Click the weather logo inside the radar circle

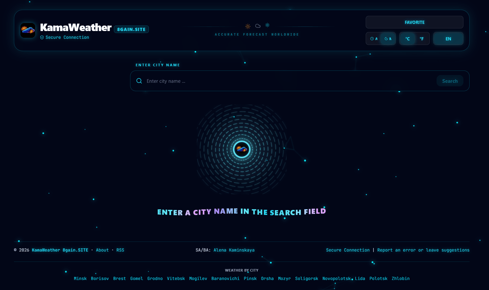pos(242,149)
